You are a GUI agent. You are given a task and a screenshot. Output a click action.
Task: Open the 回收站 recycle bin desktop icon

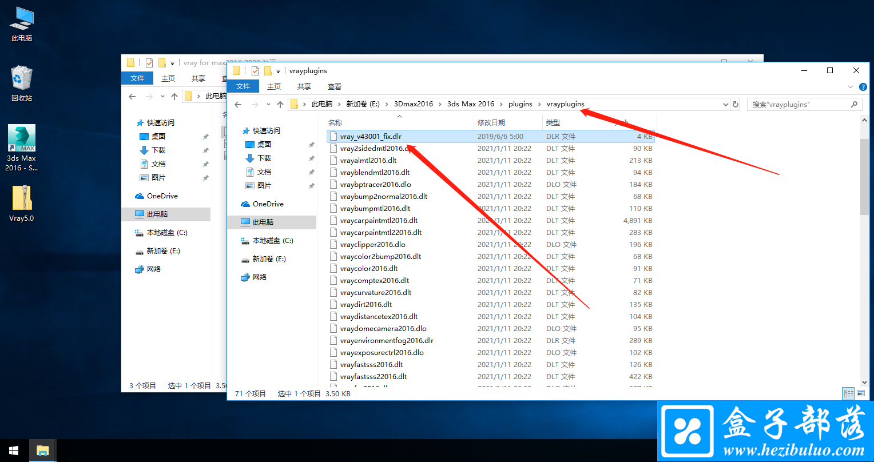22,83
